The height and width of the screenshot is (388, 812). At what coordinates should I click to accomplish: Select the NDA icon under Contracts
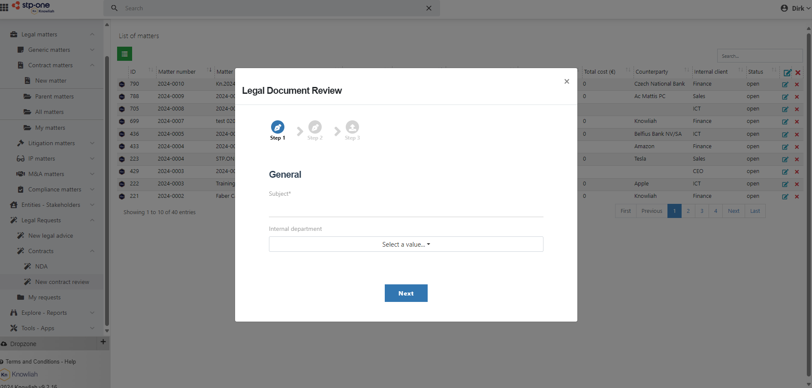(27, 266)
